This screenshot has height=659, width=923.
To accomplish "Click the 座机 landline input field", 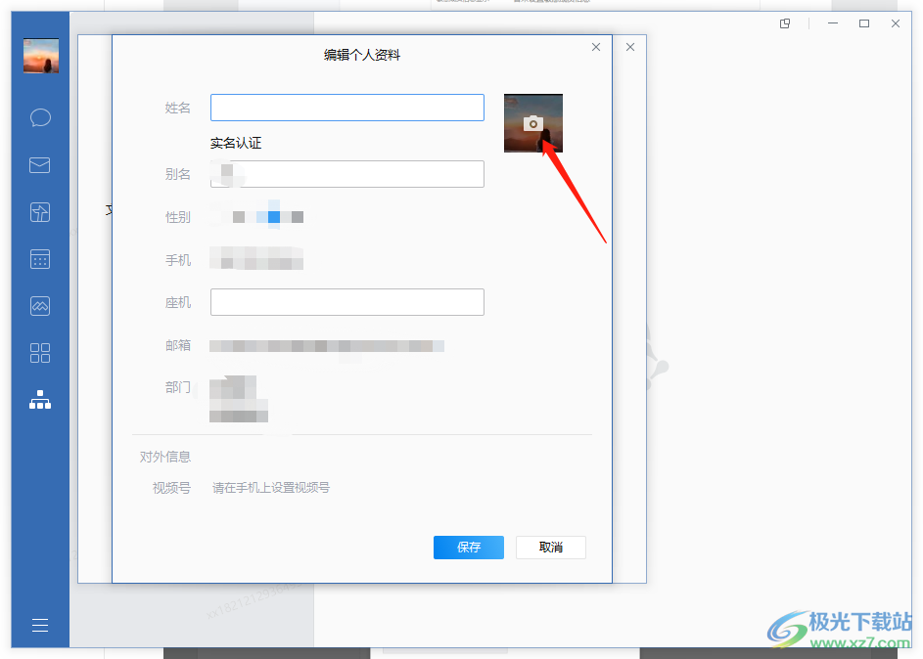I will click(x=346, y=302).
